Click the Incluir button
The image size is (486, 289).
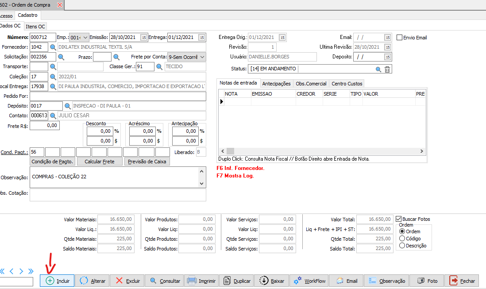(x=58, y=281)
